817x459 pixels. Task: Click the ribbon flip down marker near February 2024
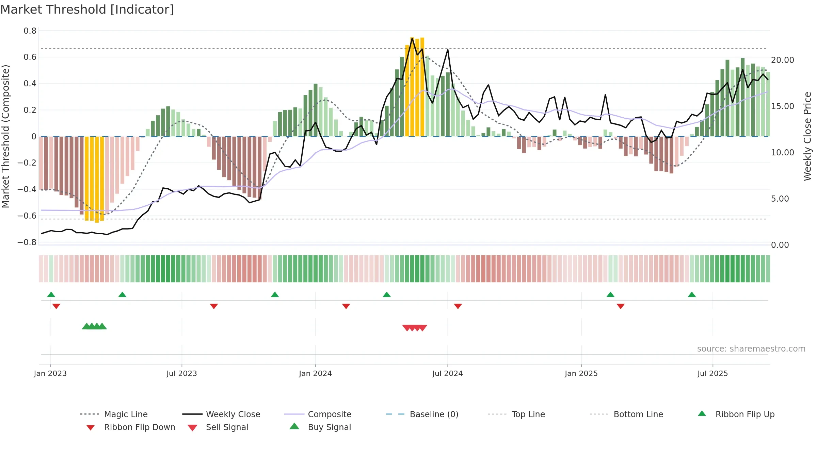point(346,306)
